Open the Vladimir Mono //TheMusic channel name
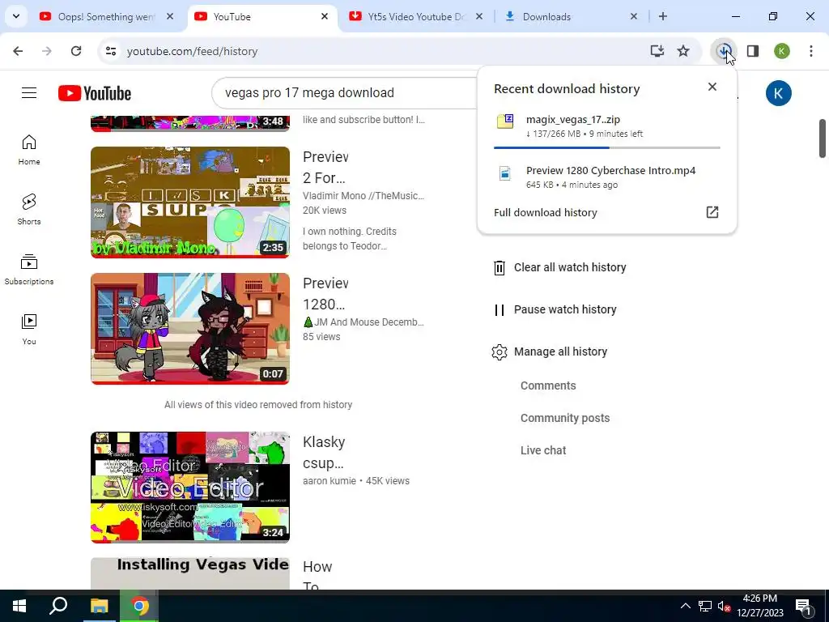The height and width of the screenshot is (622, 829). [363, 196]
